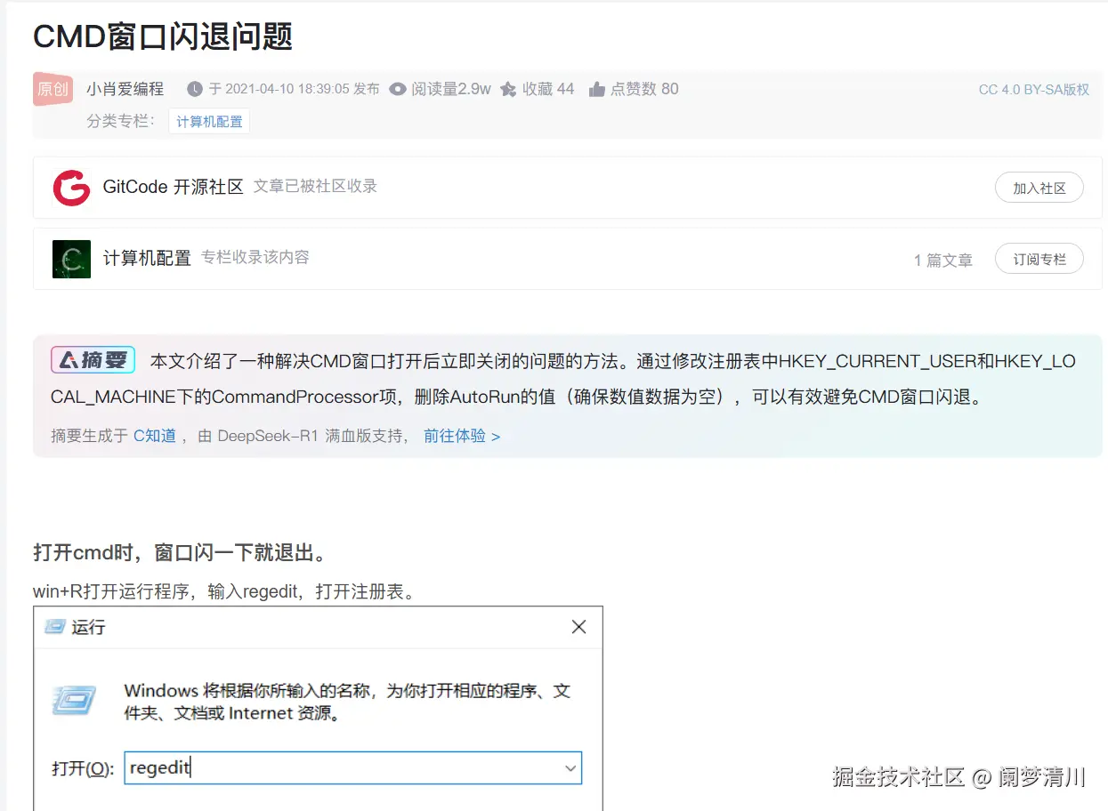Click text 1 篇文章

(943, 260)
